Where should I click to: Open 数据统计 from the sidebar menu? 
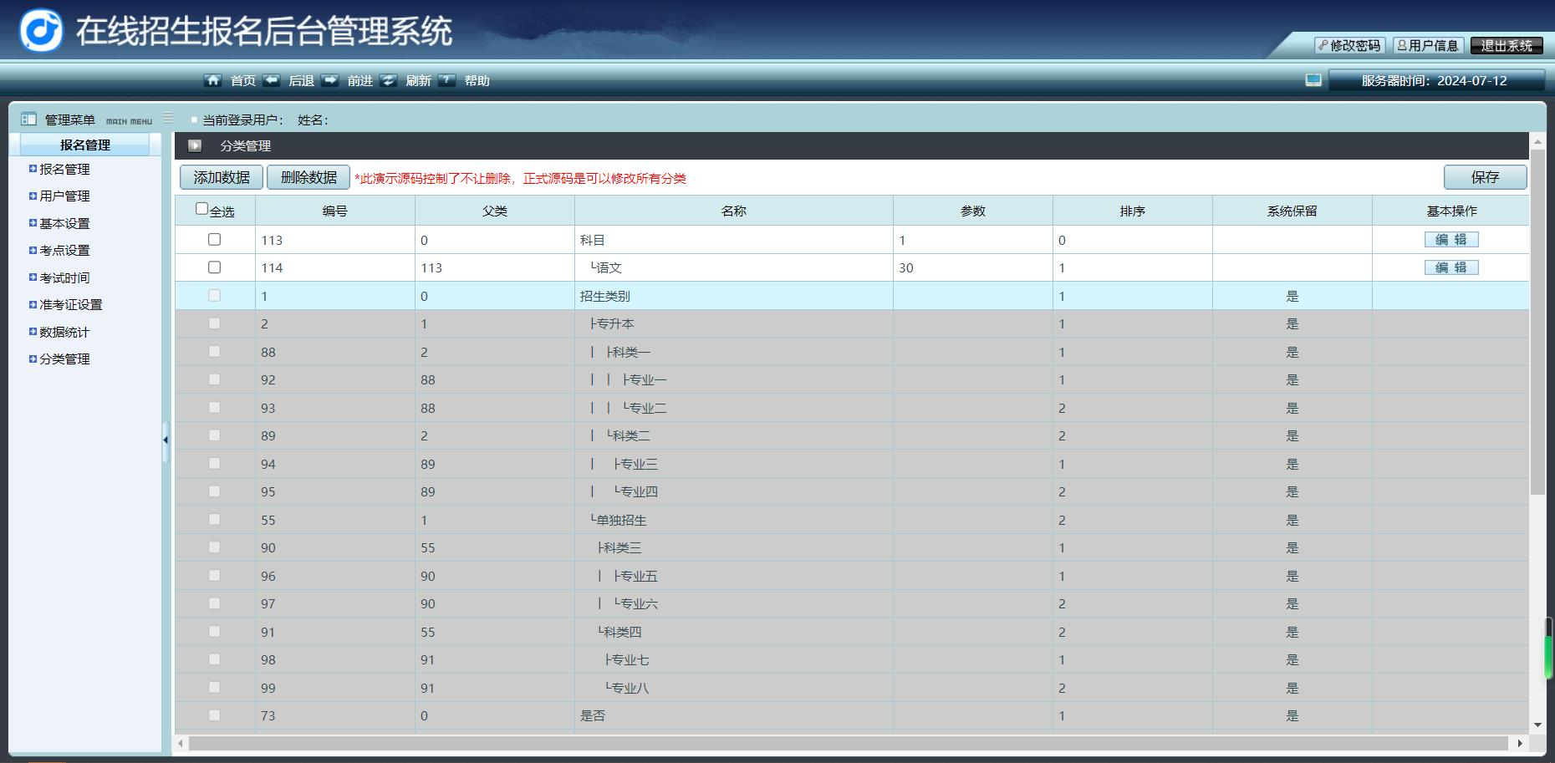click(64, 332)
